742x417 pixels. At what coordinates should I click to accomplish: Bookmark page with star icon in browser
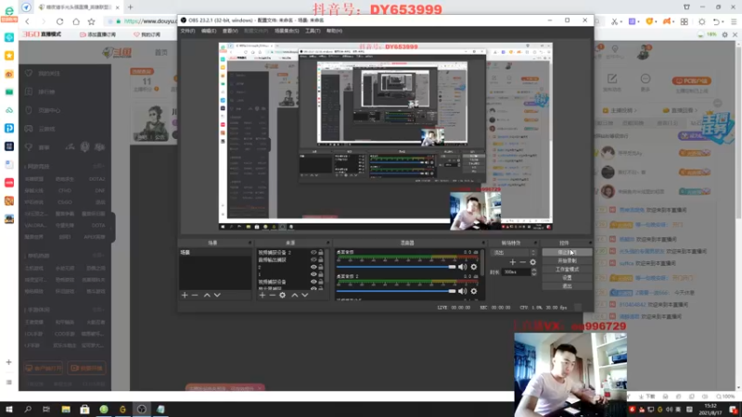(x=91, y=21)
